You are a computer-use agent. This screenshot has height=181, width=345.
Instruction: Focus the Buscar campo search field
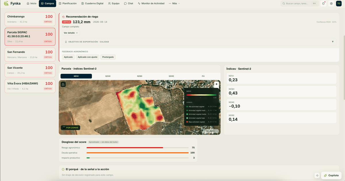pos(299,3)
